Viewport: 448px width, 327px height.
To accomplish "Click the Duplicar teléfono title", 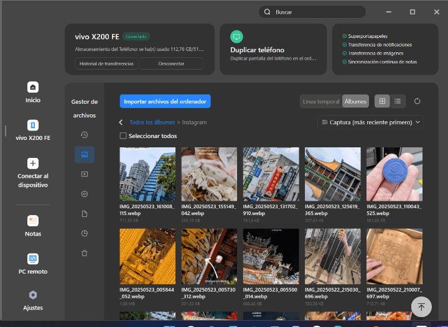I will pos(257,50).
